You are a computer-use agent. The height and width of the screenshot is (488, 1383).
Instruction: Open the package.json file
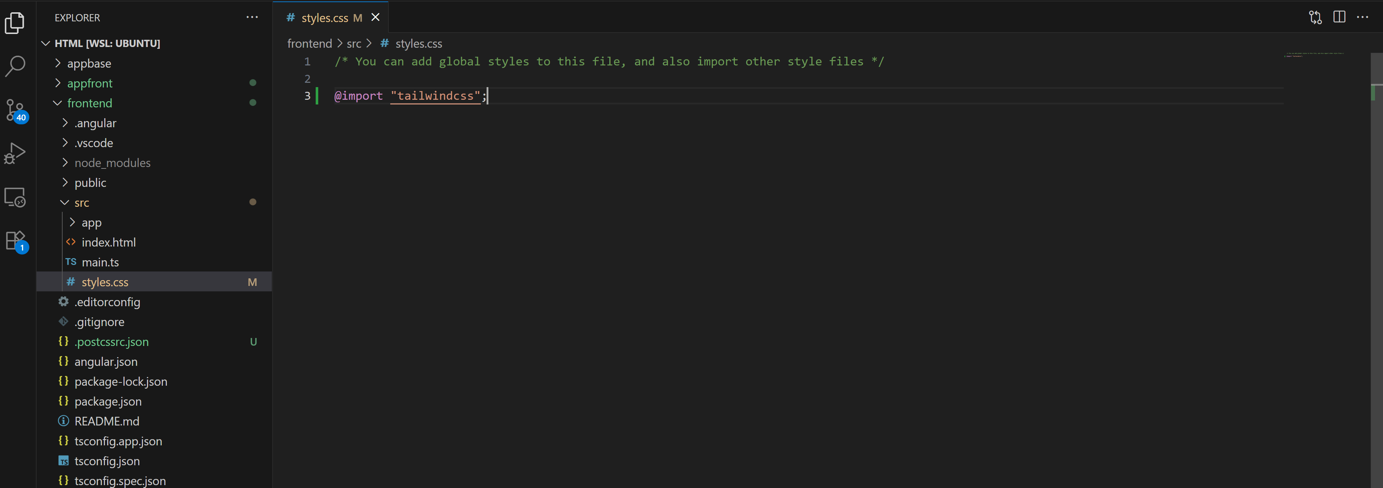tap(108, 401)
